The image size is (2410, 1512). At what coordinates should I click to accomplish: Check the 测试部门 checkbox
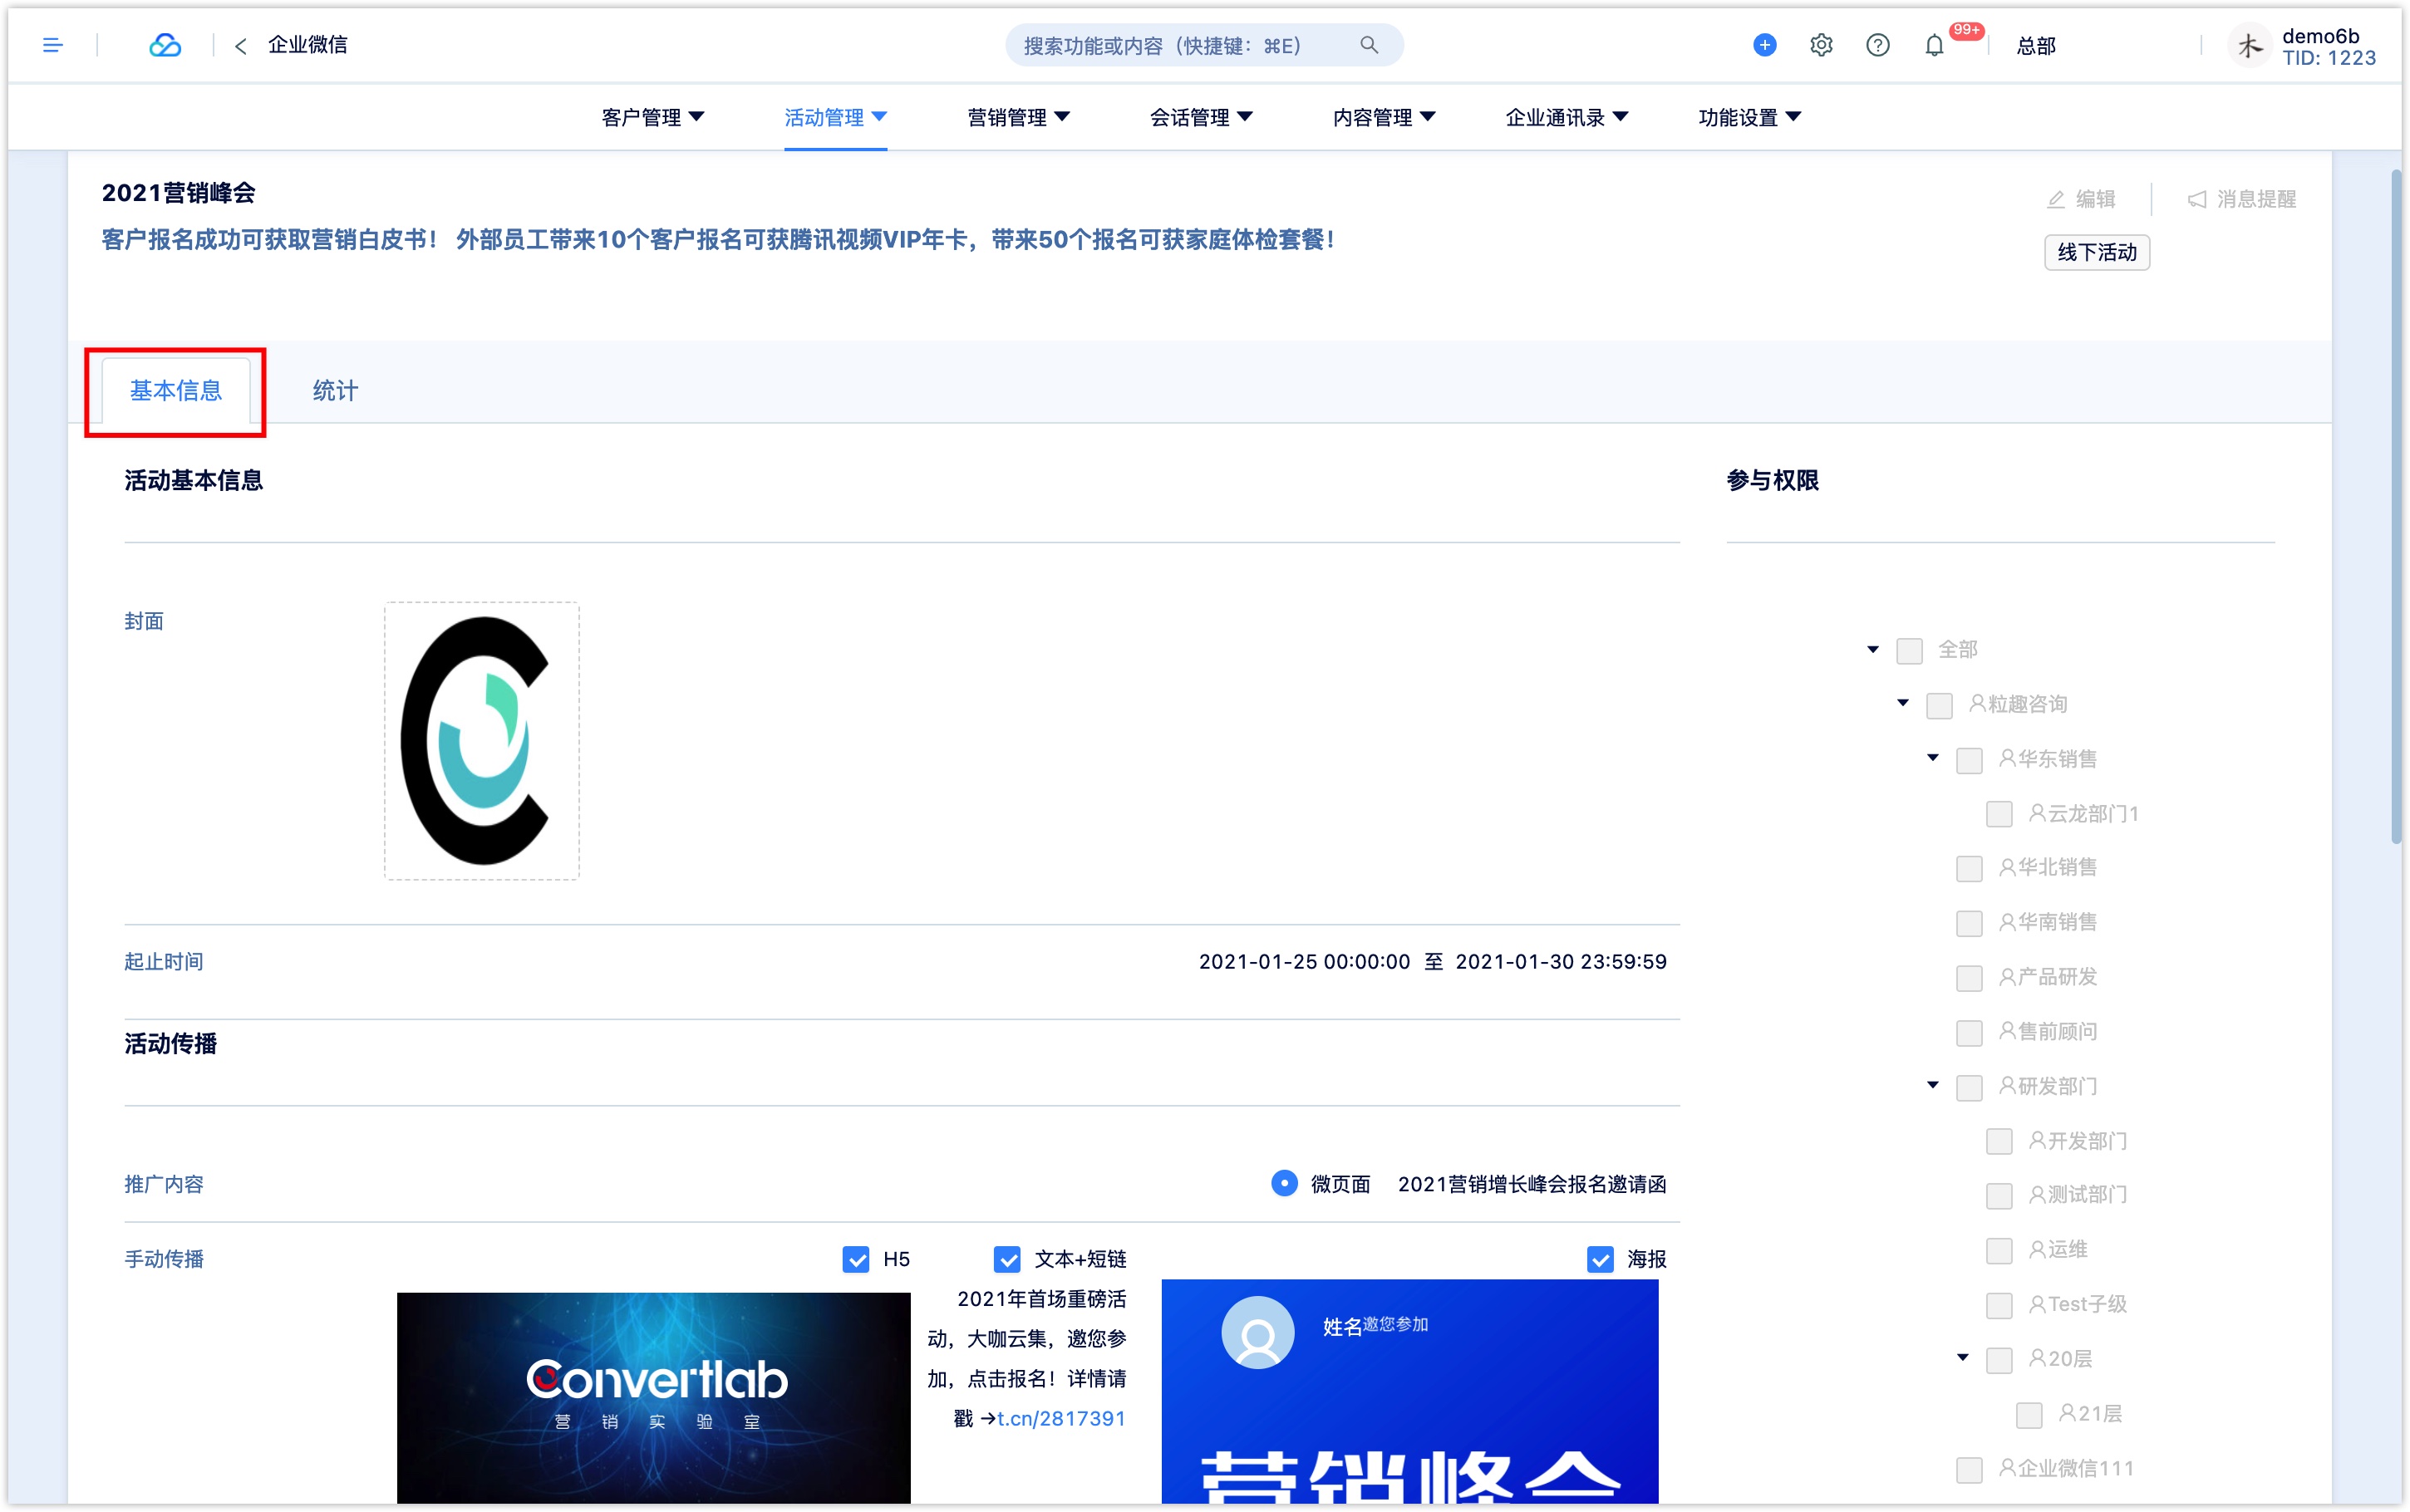coord(1999,1196)
